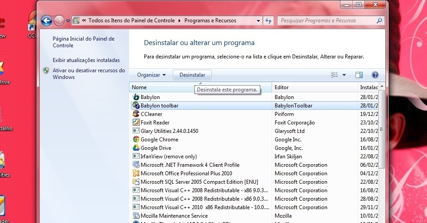The image size is (427, 223).
Task: Click the Google Chrome icon in list
Action: [x=136, y=139]
